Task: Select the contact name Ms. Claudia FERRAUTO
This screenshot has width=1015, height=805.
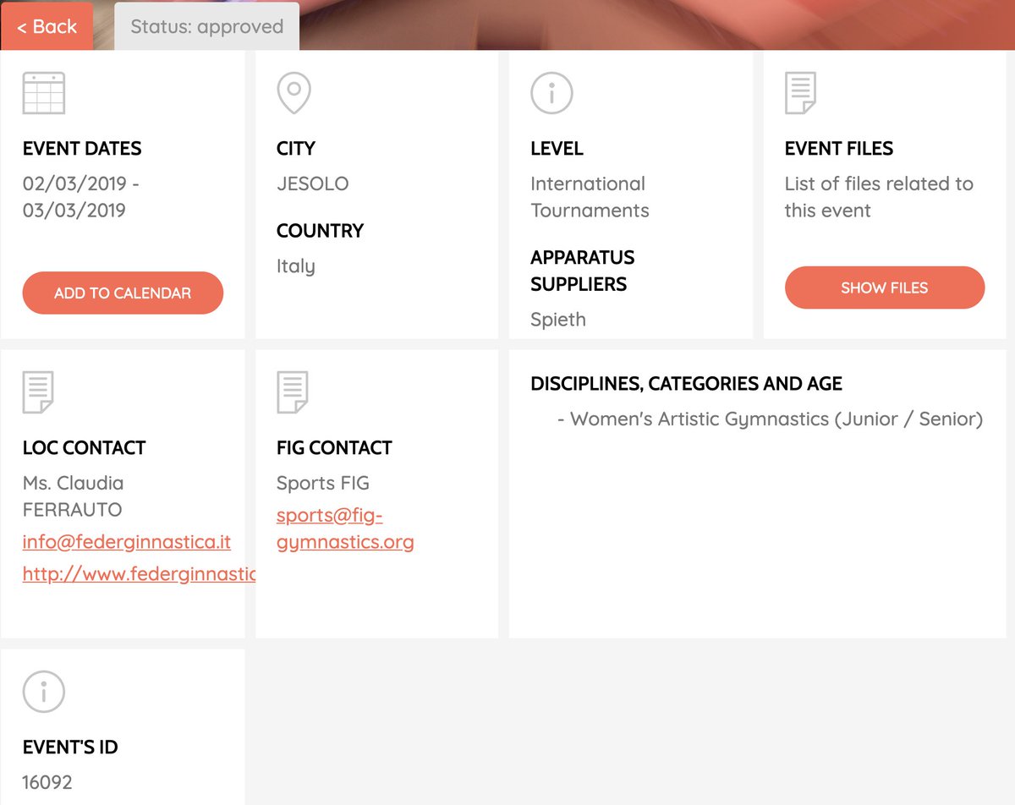Action: click(73, 496)
